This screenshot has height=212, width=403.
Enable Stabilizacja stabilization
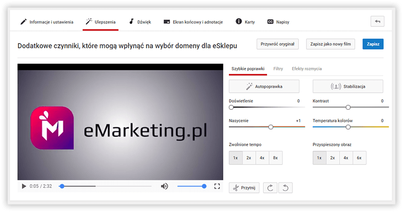[x=348, y=87]
